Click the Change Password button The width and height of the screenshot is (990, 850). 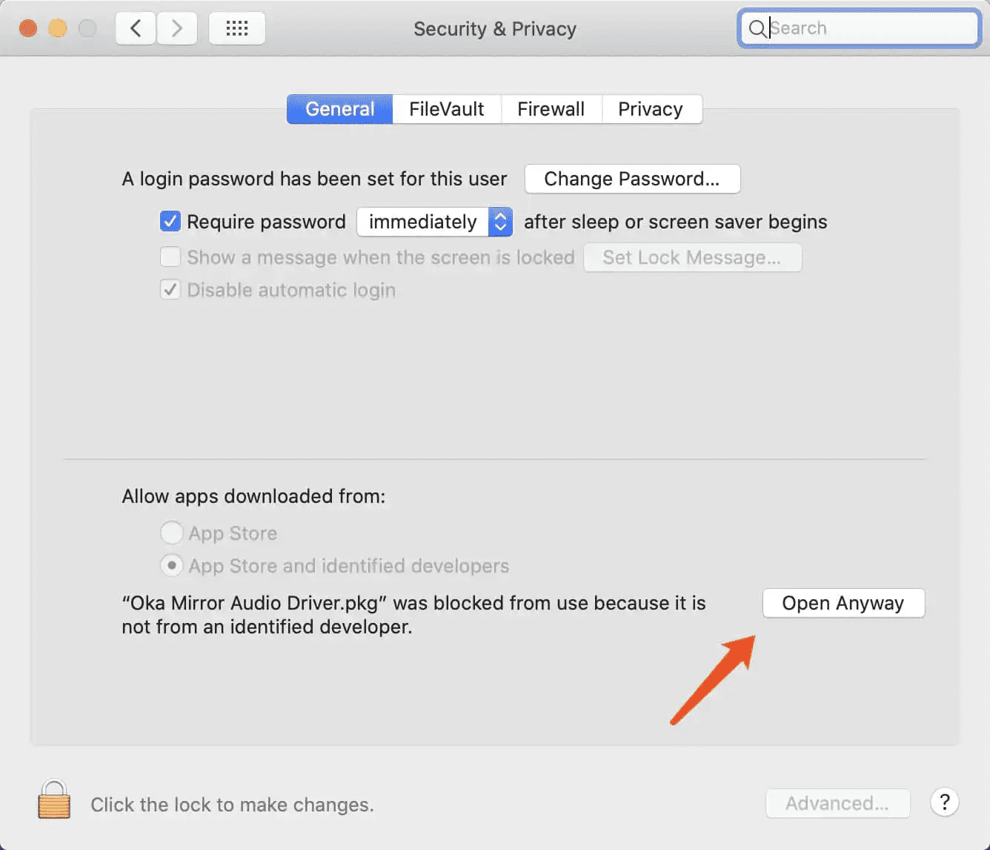pos(631,179)
